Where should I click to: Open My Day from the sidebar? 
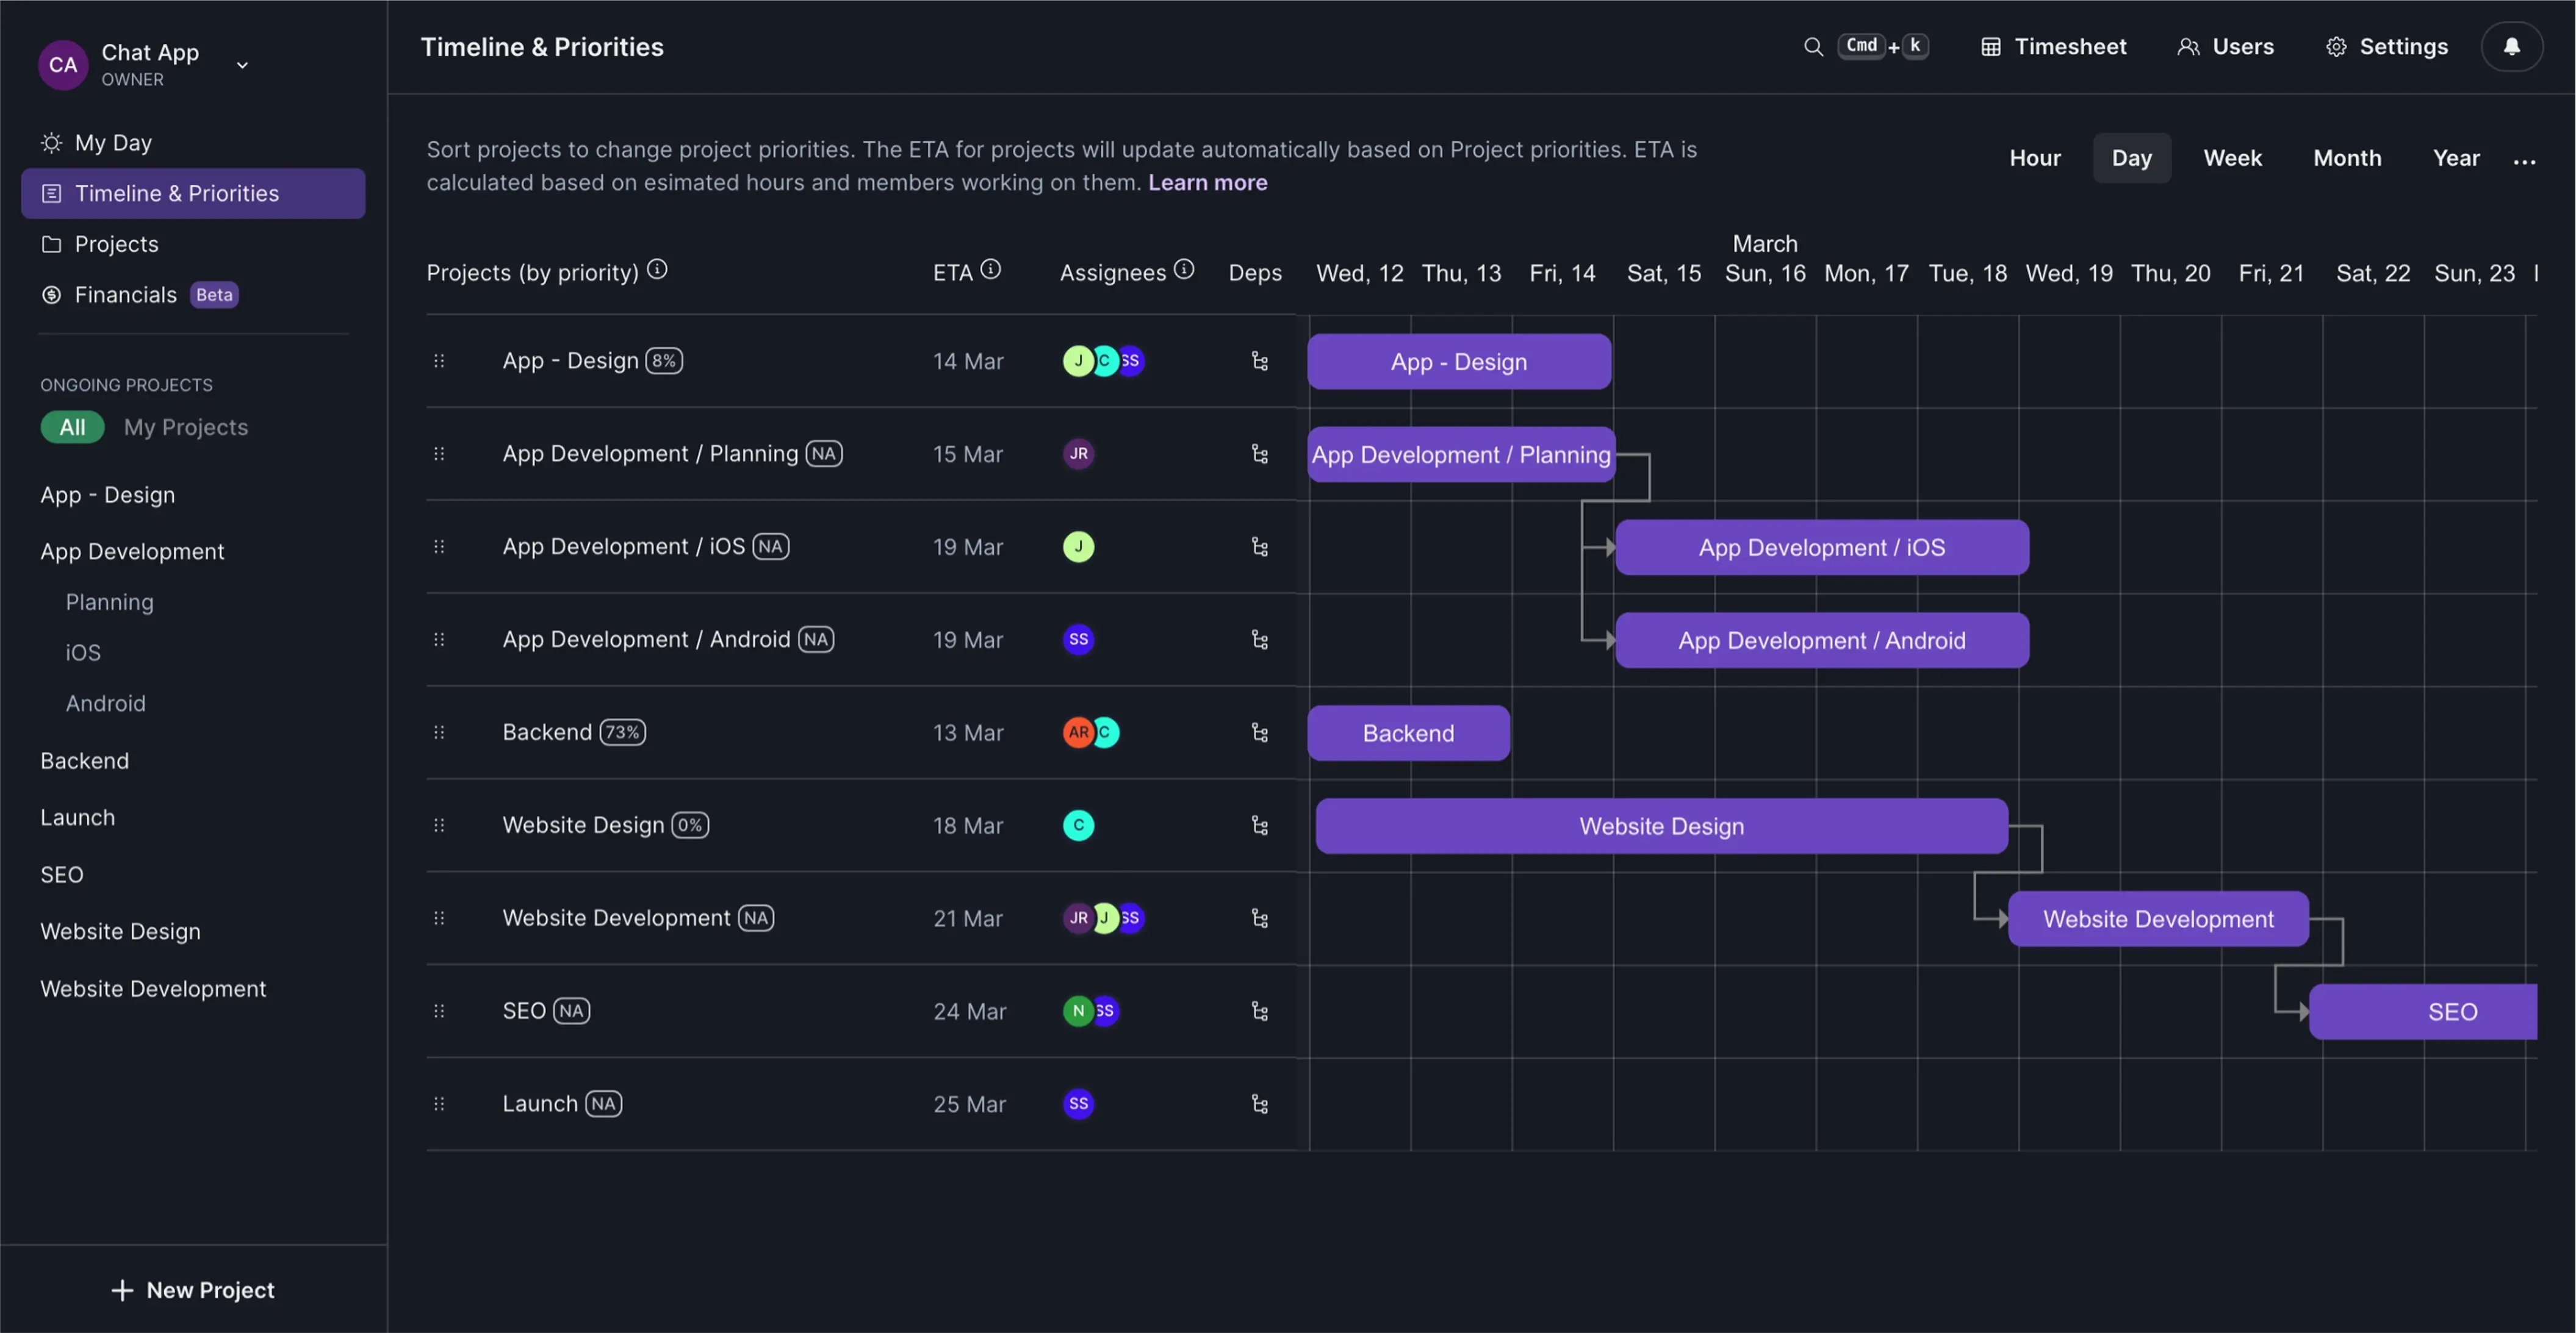point(112,142)
